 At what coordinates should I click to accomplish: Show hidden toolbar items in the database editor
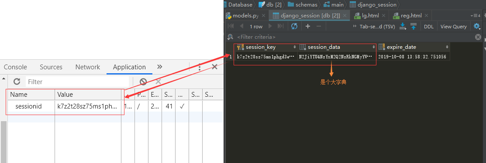click(x=355, y=26)
